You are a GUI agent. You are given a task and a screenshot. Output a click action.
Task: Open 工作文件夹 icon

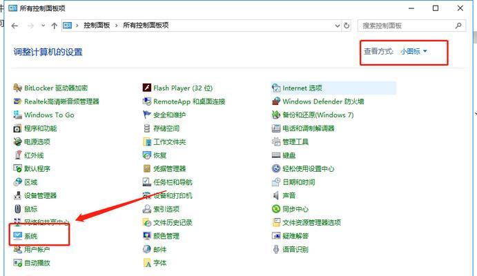146,142
